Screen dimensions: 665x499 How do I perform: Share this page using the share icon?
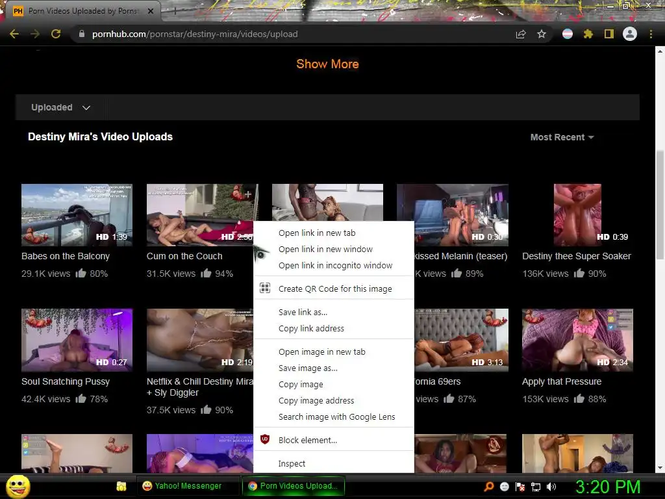pyautogui.click(x=521, y=34)
